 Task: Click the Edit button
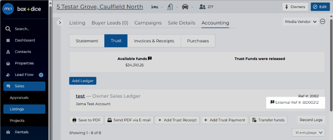coord(320,7)
